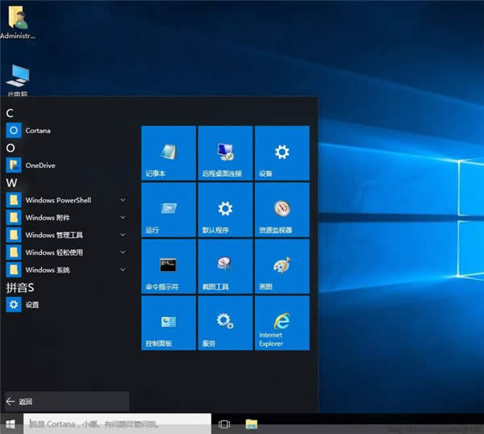Open the 记事本 Notepad tile
Screen dimensions: 484x434
pyautogui.click(x=169, y=152)
